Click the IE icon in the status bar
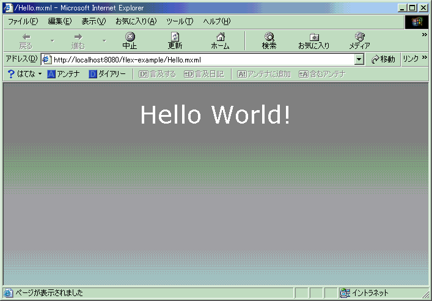Image resolution: width=432 pixels, height=301 pixels. (8, 292)
